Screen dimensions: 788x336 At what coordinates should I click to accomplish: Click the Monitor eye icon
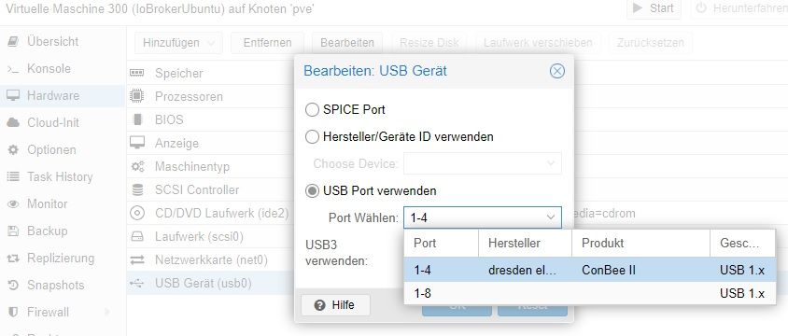point(13,204)
